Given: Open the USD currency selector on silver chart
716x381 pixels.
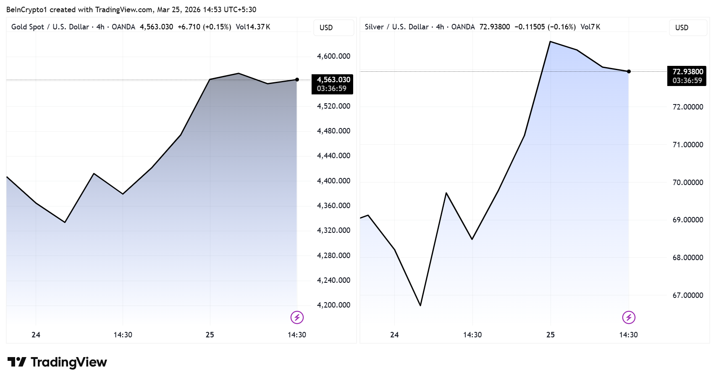Looking at the screenshot, I should (x=682, y=28).
